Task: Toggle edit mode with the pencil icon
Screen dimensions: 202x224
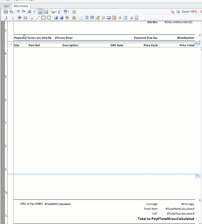Action: [x=41, y=12]
